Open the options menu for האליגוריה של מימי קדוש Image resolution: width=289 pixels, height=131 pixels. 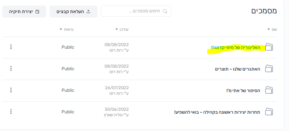coord(11,47)
